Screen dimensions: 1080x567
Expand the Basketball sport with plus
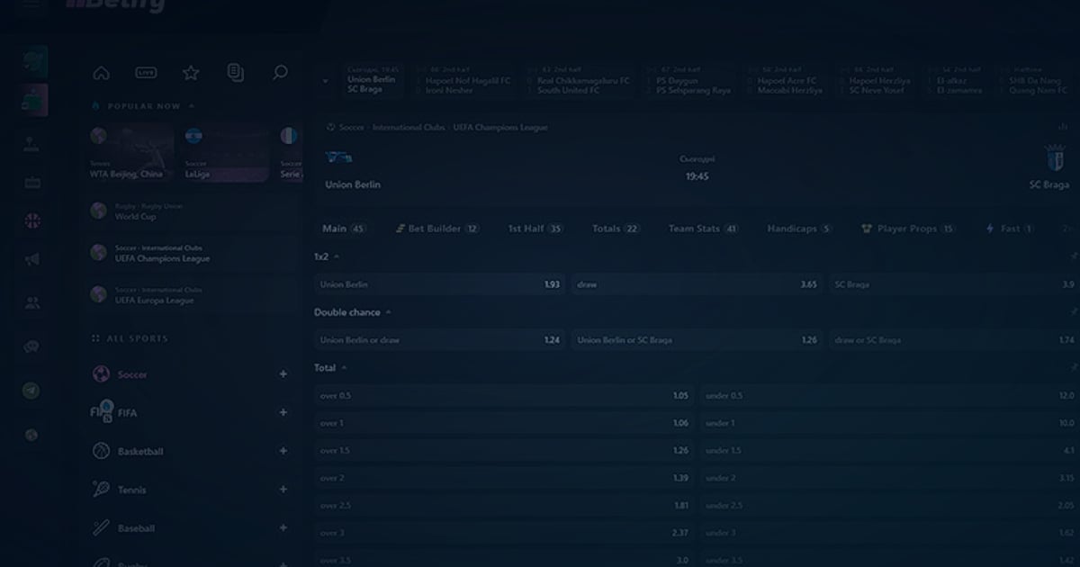pos(283,451)
